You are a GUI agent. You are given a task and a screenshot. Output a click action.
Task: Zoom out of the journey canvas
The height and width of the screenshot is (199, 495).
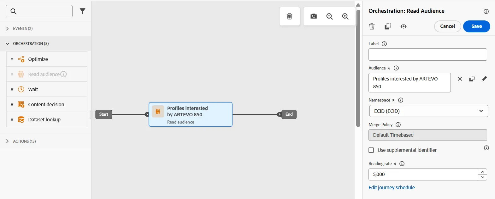tap(329, 16)
